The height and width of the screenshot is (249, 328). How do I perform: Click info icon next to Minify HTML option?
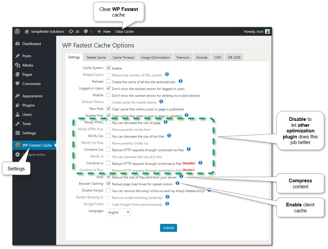pos(165,122)
